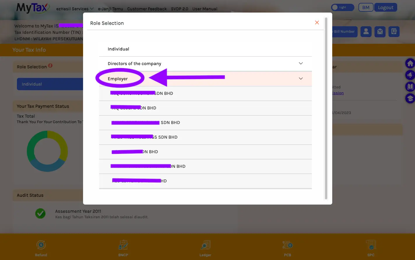Open the User Manual menu item
The image size is (415, 260).
point(205,9)
